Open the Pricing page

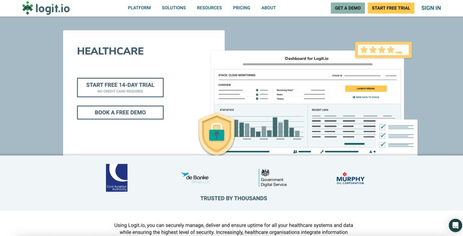241,8
